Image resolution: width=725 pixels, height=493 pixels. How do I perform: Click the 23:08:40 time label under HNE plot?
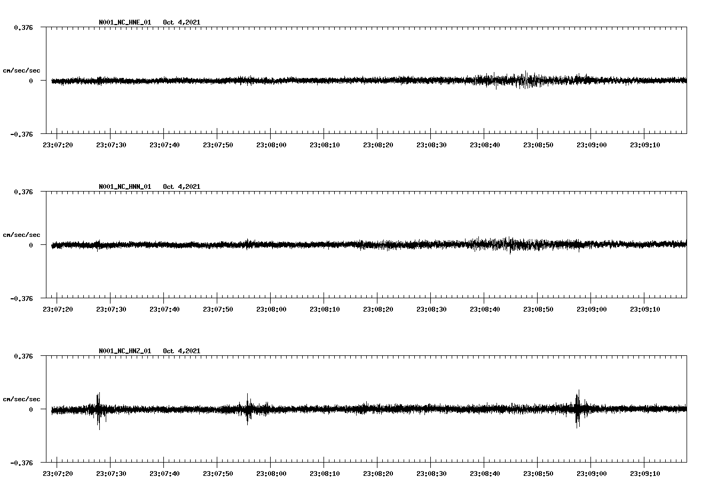(485, 145)
